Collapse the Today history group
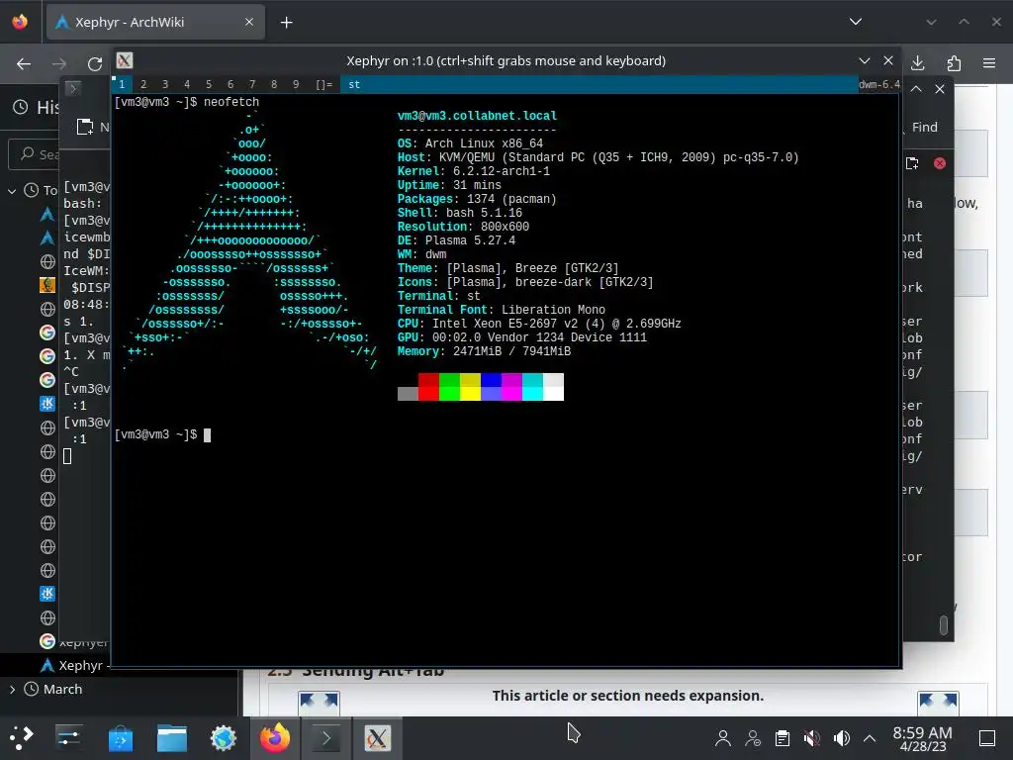Image resolution: width=1013 pixels, height=760 pixels. (12, 191)
